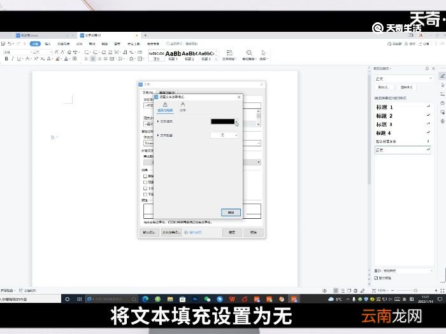This screenshot has width=446, height=334.
Task: Open a new document tab with plus
Action: [x=145, y=35]
